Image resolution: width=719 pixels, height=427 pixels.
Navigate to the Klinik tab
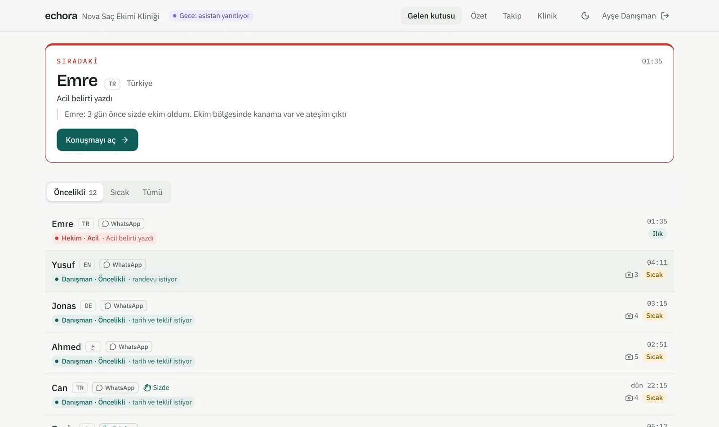coord(547,16)
